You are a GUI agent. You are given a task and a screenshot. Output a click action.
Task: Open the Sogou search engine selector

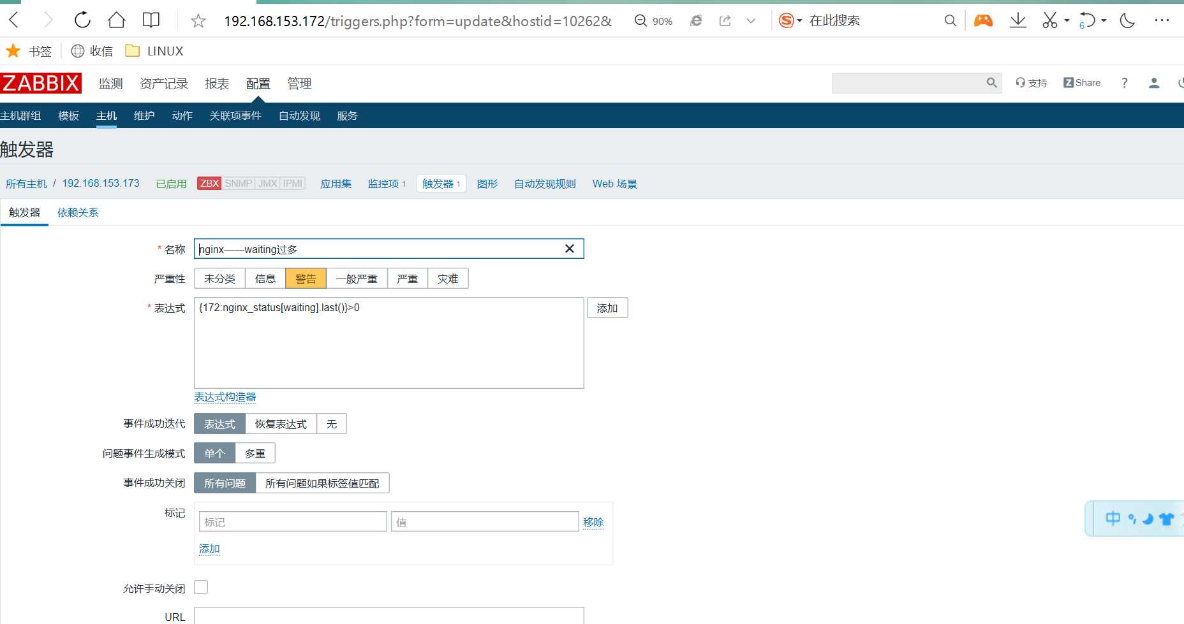(790, 21)
